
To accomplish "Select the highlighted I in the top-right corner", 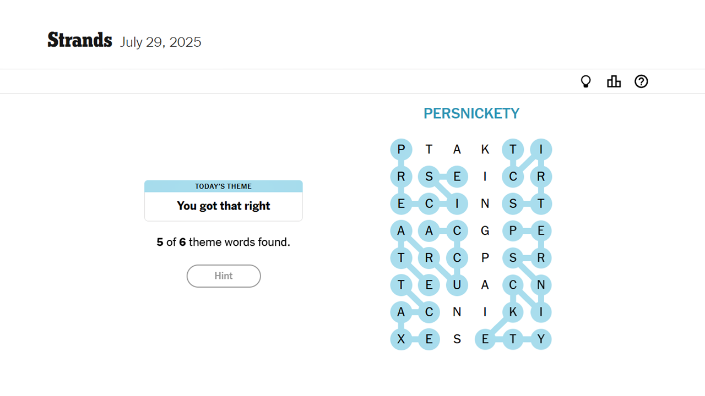I will coord(541,150).
